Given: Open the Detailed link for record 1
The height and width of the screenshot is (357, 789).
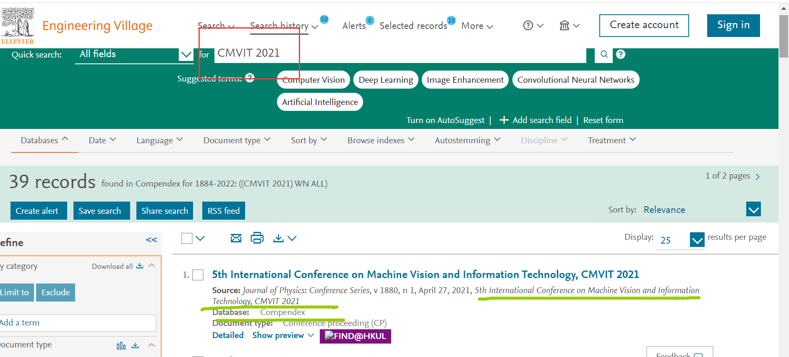Looking at the screenshot, I should (228, 335).
